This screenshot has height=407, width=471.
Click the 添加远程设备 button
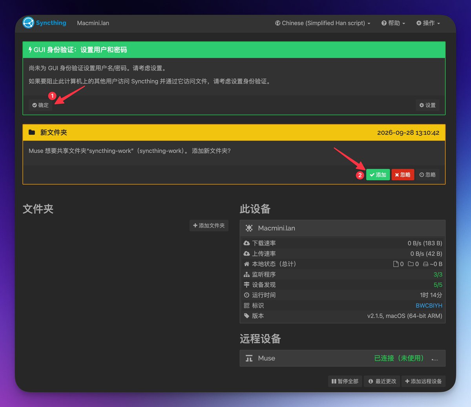click(x=423, y=381)
